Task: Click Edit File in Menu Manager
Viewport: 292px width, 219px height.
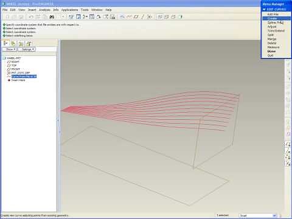Action: (x=273, y=14)
